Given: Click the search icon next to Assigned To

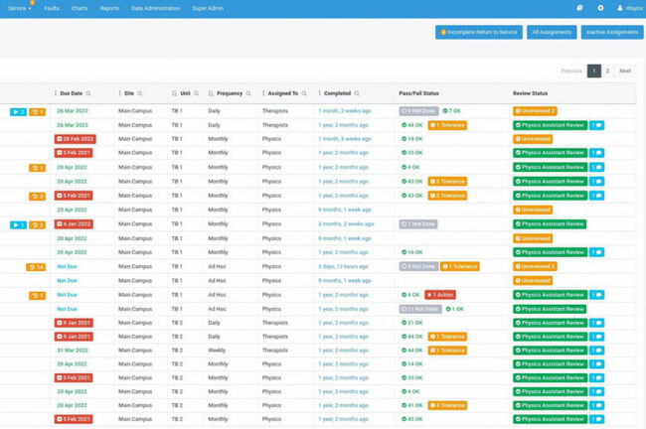Looking at the screenshot, I should tap(304, 93).
